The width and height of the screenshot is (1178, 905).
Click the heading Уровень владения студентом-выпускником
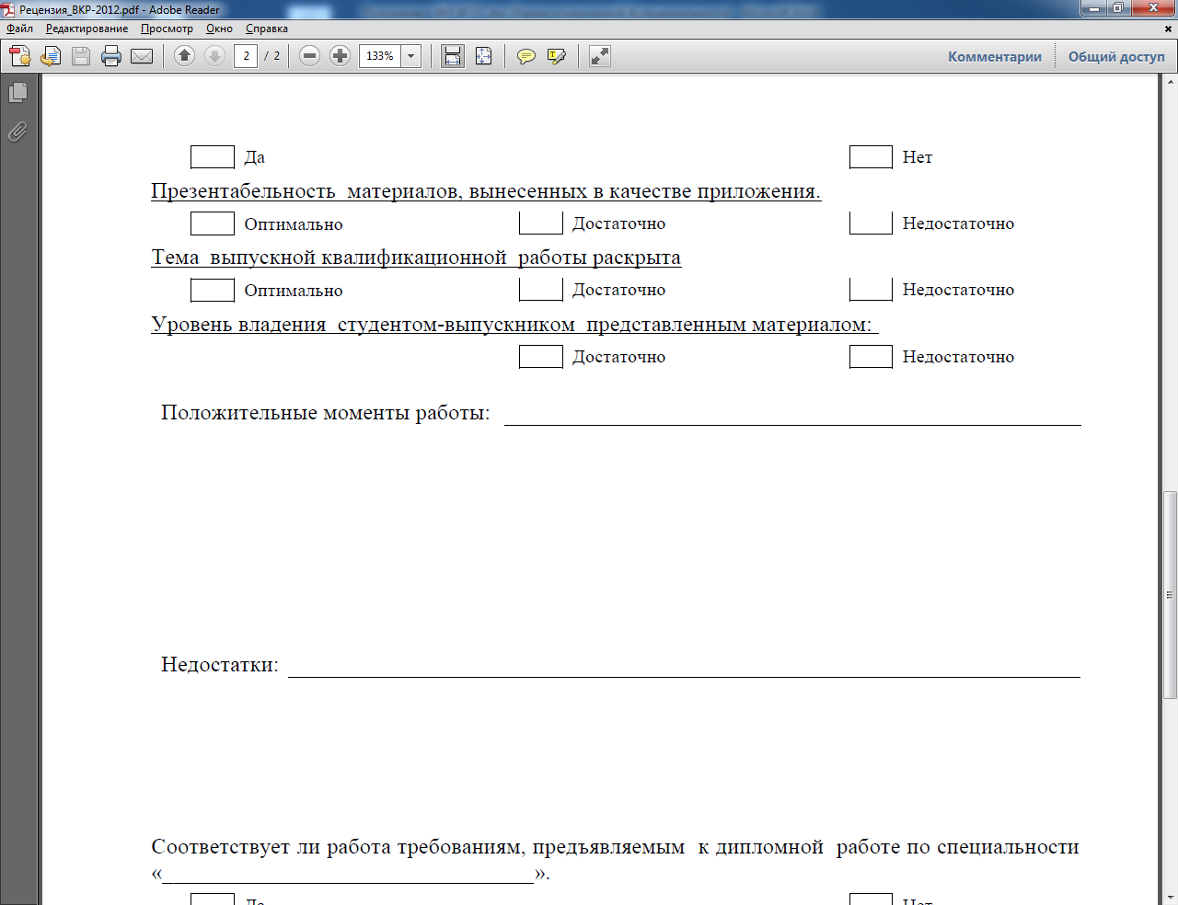coord(514,325)
